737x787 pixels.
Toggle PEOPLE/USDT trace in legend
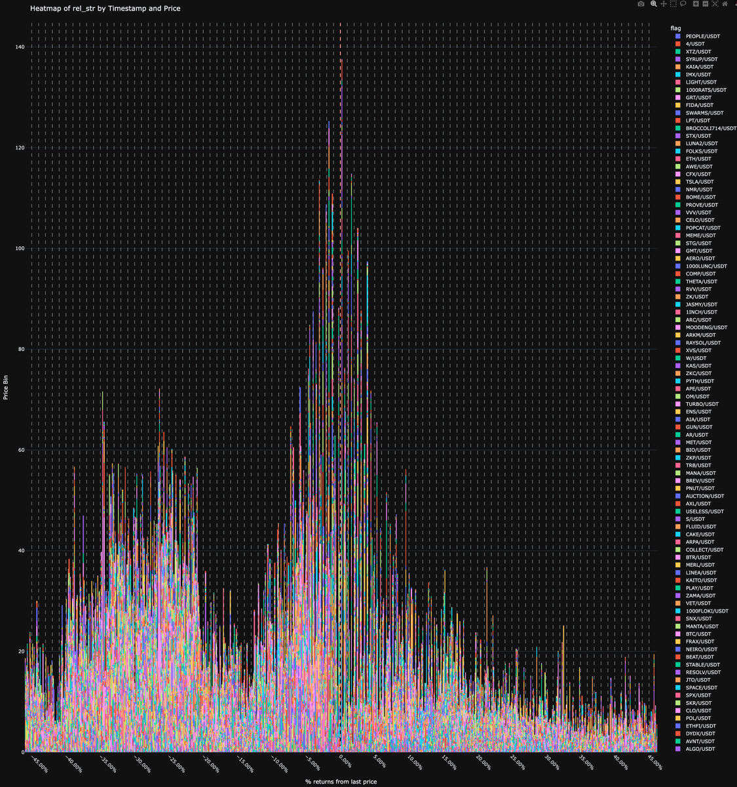pyautogui.click(x=696, y=36)
